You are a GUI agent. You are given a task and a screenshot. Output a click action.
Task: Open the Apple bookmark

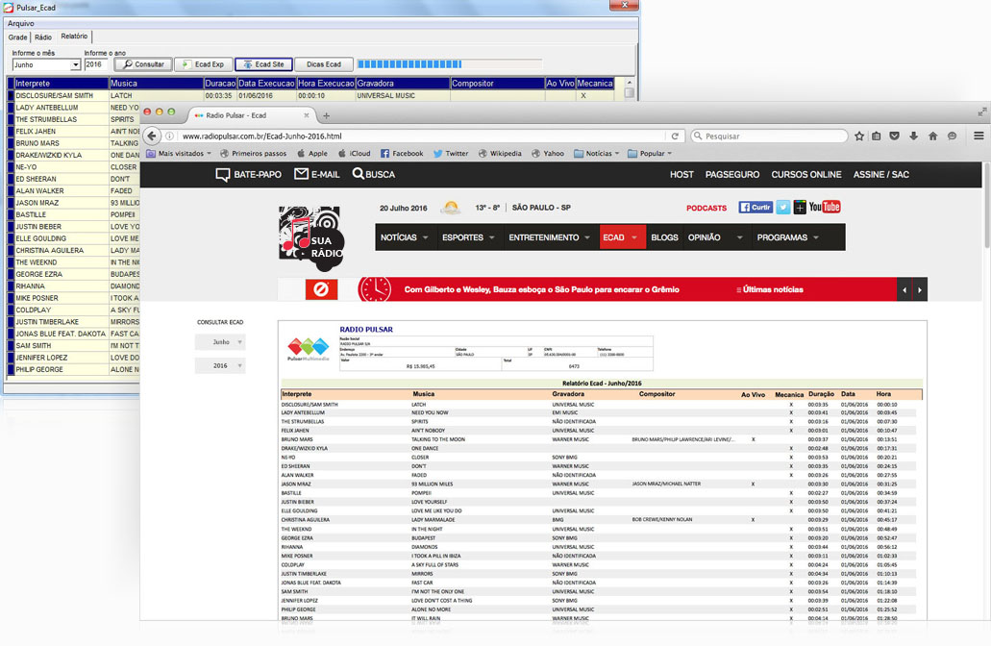312,153
